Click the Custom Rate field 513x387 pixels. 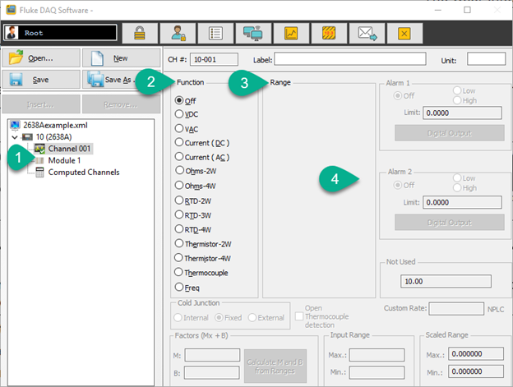coord(456,309)
